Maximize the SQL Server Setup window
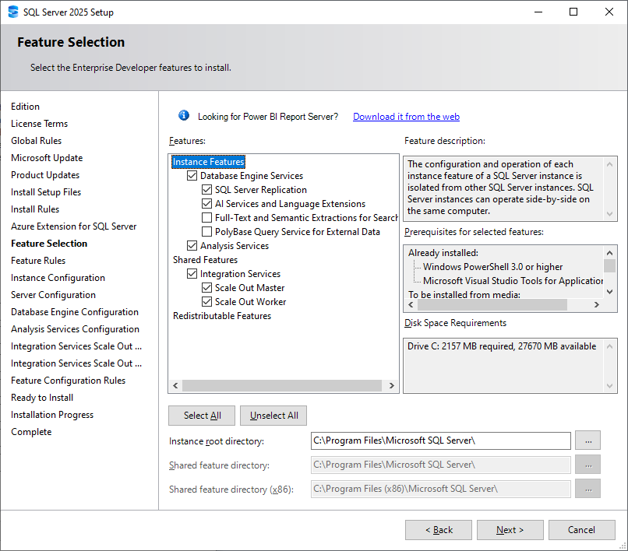This screenshot has width=628, height=551. point(573,12)
